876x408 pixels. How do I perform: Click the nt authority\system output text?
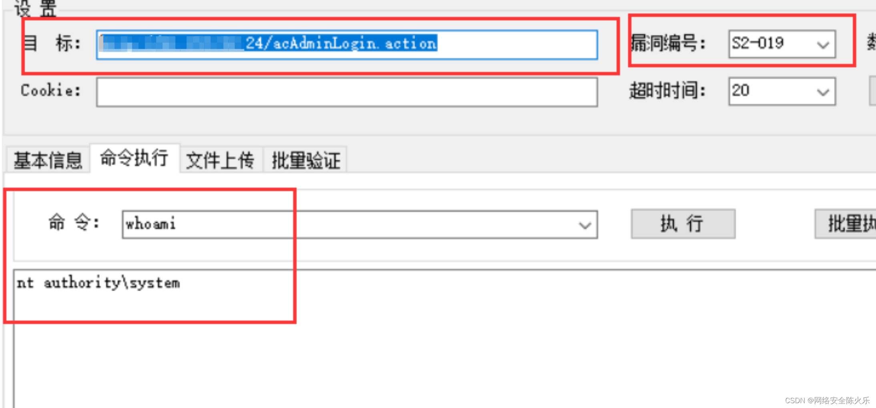[x=98, y=283]
